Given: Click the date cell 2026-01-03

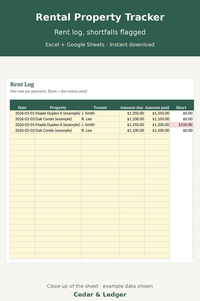Looking at the screenshot, I should coord(22,119).
